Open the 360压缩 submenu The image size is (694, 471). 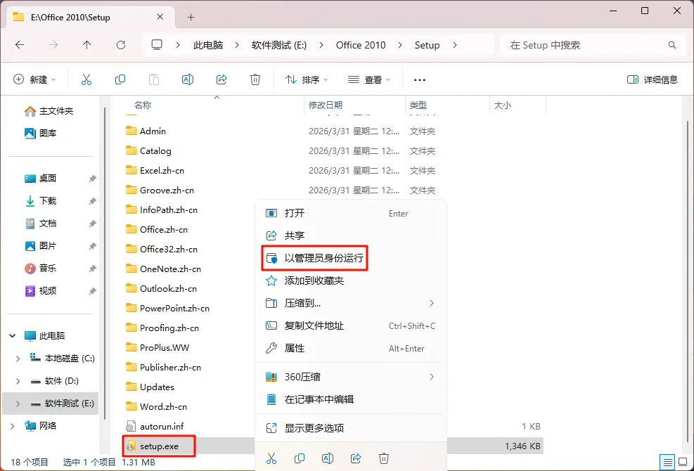[351, 378]
